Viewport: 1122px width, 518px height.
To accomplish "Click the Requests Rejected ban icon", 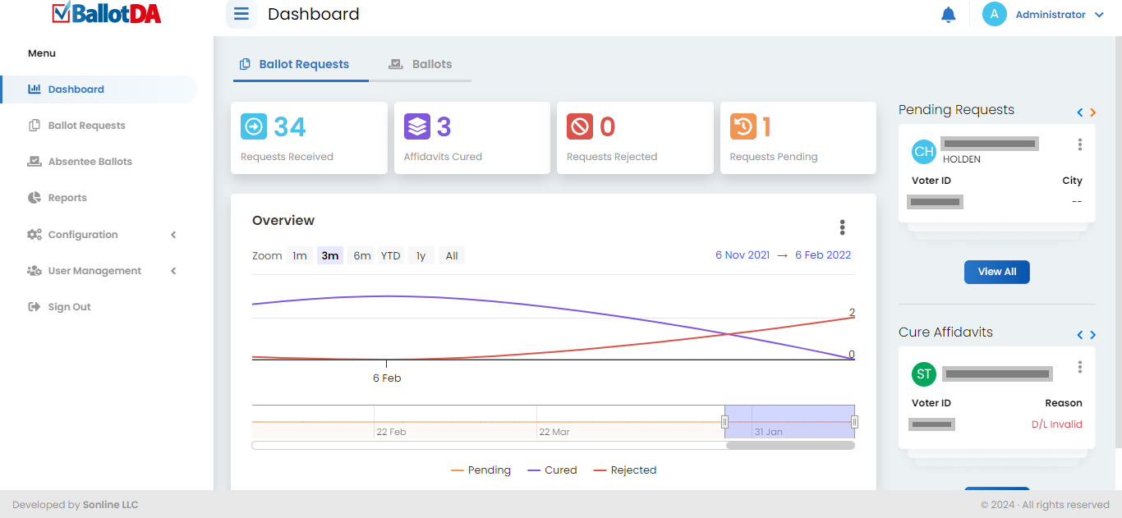I will click(x=580, y=126).
